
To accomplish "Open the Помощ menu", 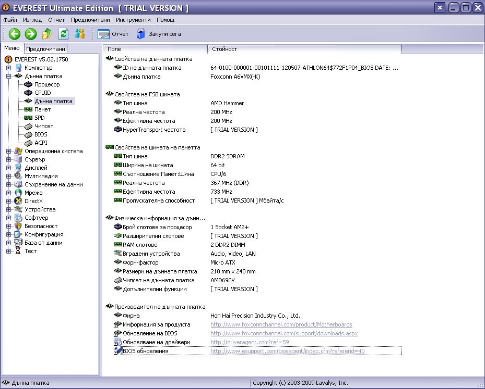I will point(165,20).
